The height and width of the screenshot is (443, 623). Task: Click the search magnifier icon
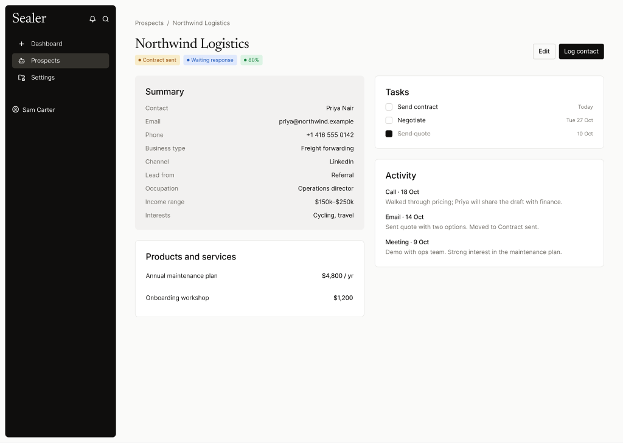point(106,19)
